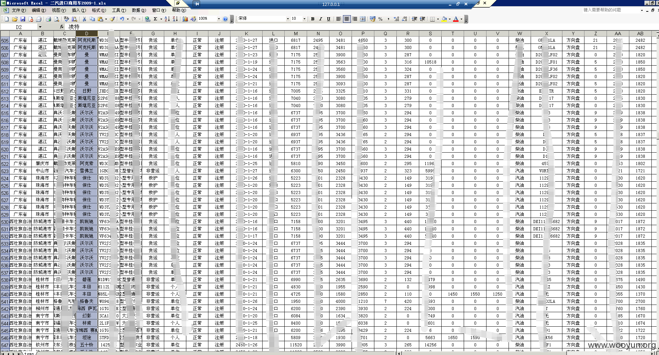The width and height of the screenshot is (659, 355).
Task: Cut selection with scissors icon
Action: point(84,19)
